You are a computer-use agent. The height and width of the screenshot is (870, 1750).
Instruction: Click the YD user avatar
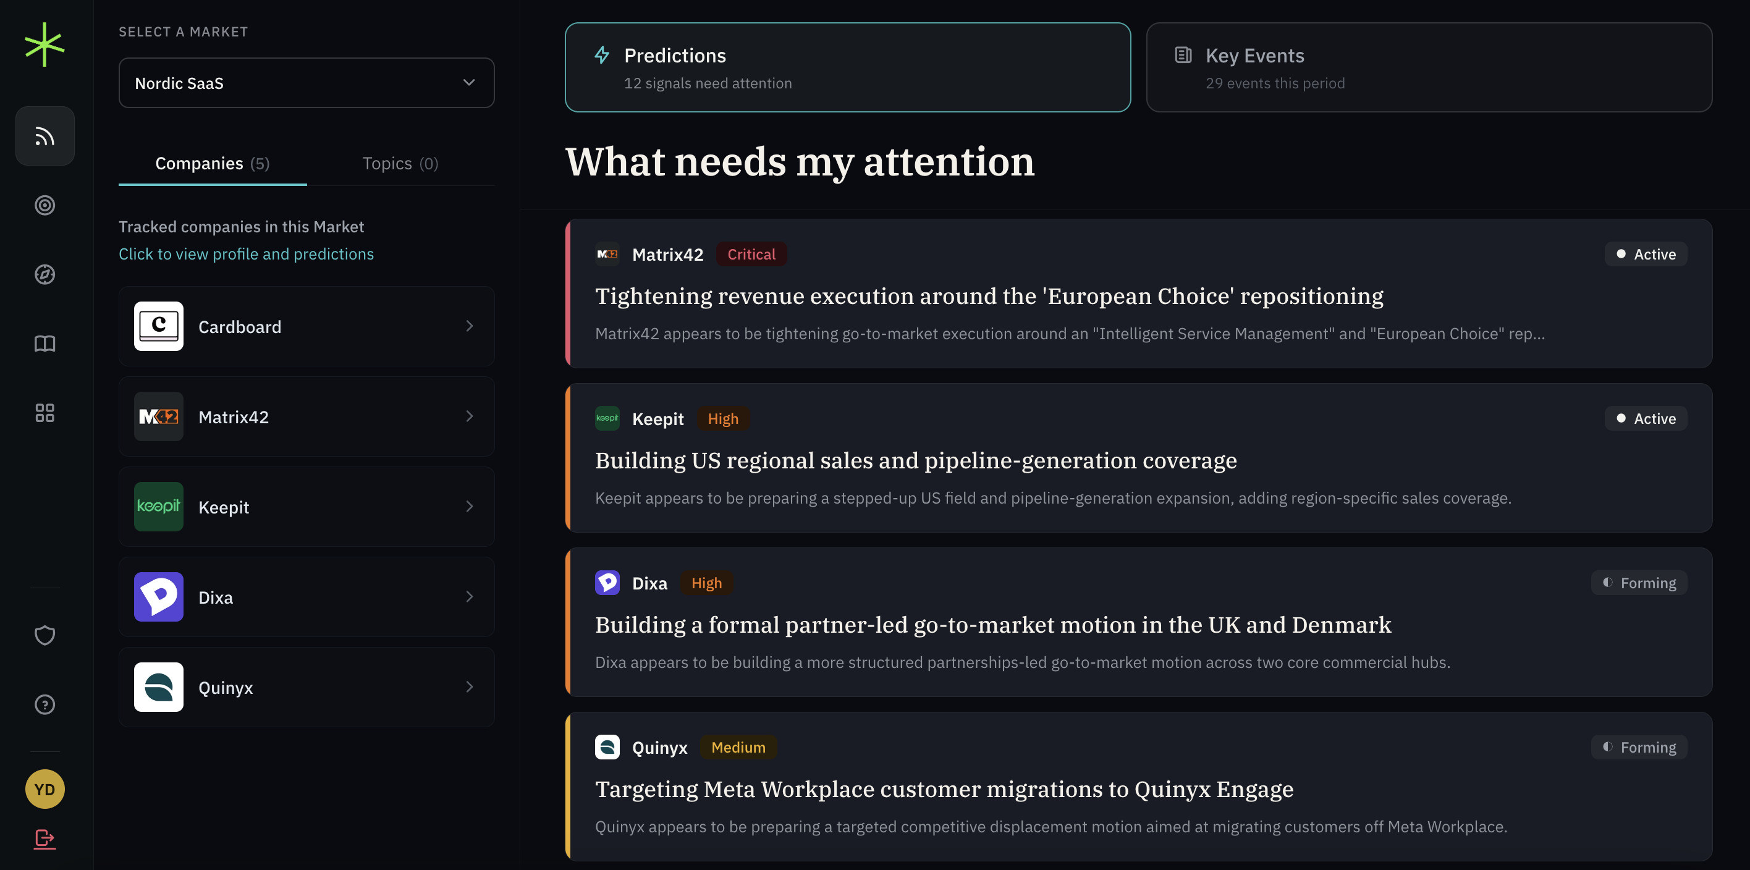click(x=45, y=789)
